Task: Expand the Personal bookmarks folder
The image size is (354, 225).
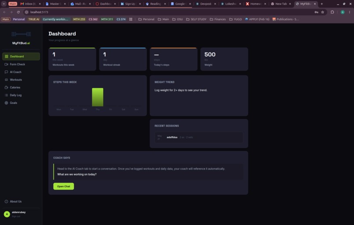Action: pos(146,19)
